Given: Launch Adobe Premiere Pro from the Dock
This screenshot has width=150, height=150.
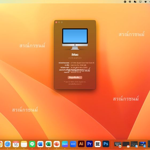Looking at the screenshot, I should [89, 144].
